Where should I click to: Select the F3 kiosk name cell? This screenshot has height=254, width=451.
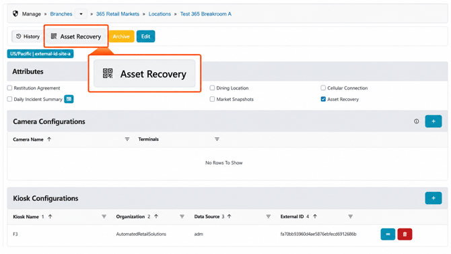[15, 234]
